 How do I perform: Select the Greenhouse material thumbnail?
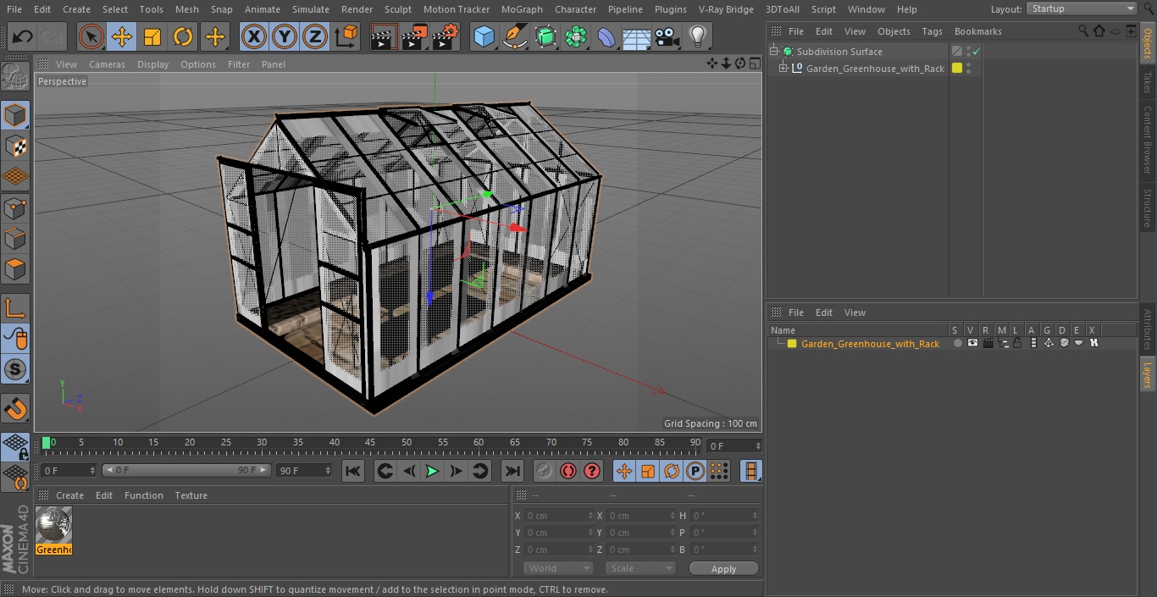[x=54, y=530]
